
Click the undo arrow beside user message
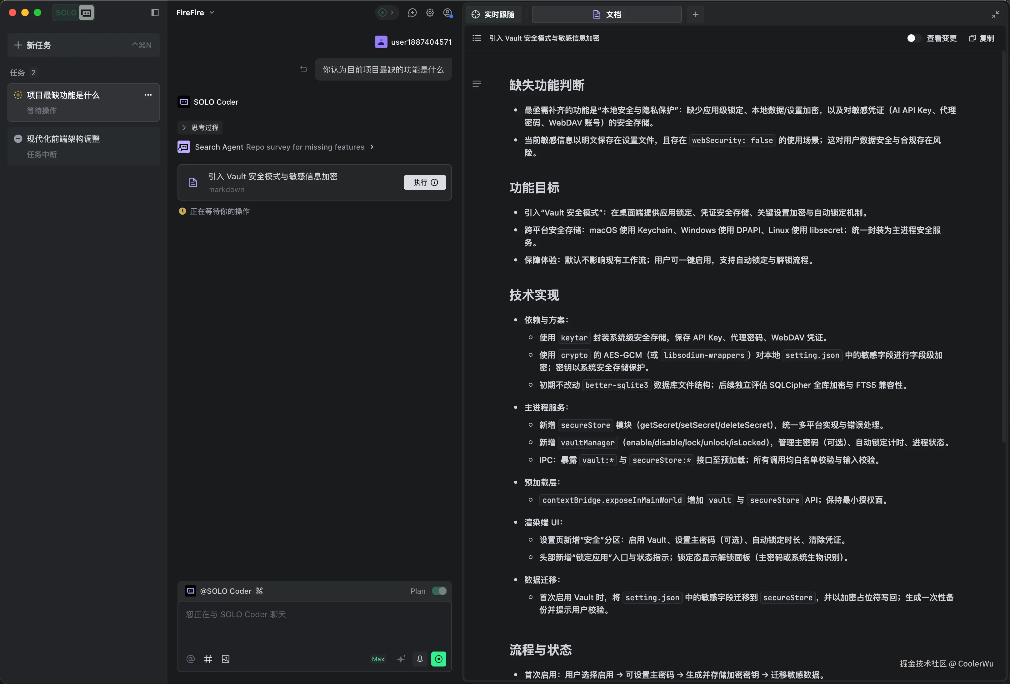click(x=303, y=69)
